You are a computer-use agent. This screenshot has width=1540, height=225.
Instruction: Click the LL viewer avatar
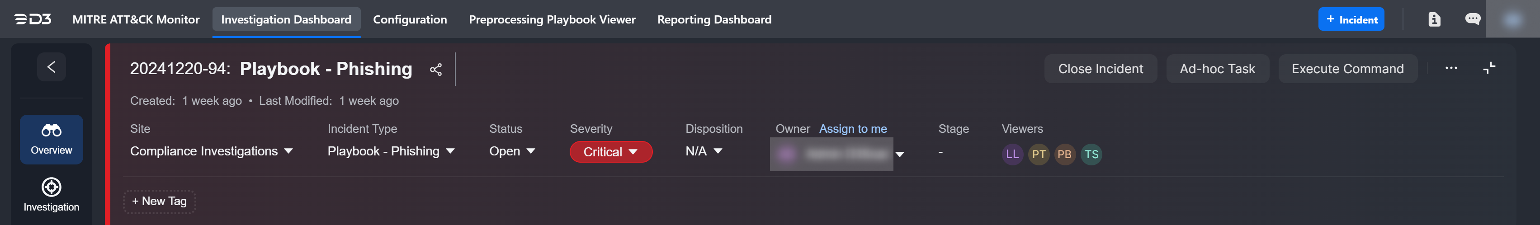click(x=1012, y=155)
